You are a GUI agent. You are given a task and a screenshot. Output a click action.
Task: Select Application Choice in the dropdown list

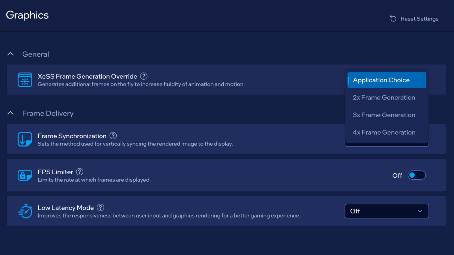pos(387,80)
